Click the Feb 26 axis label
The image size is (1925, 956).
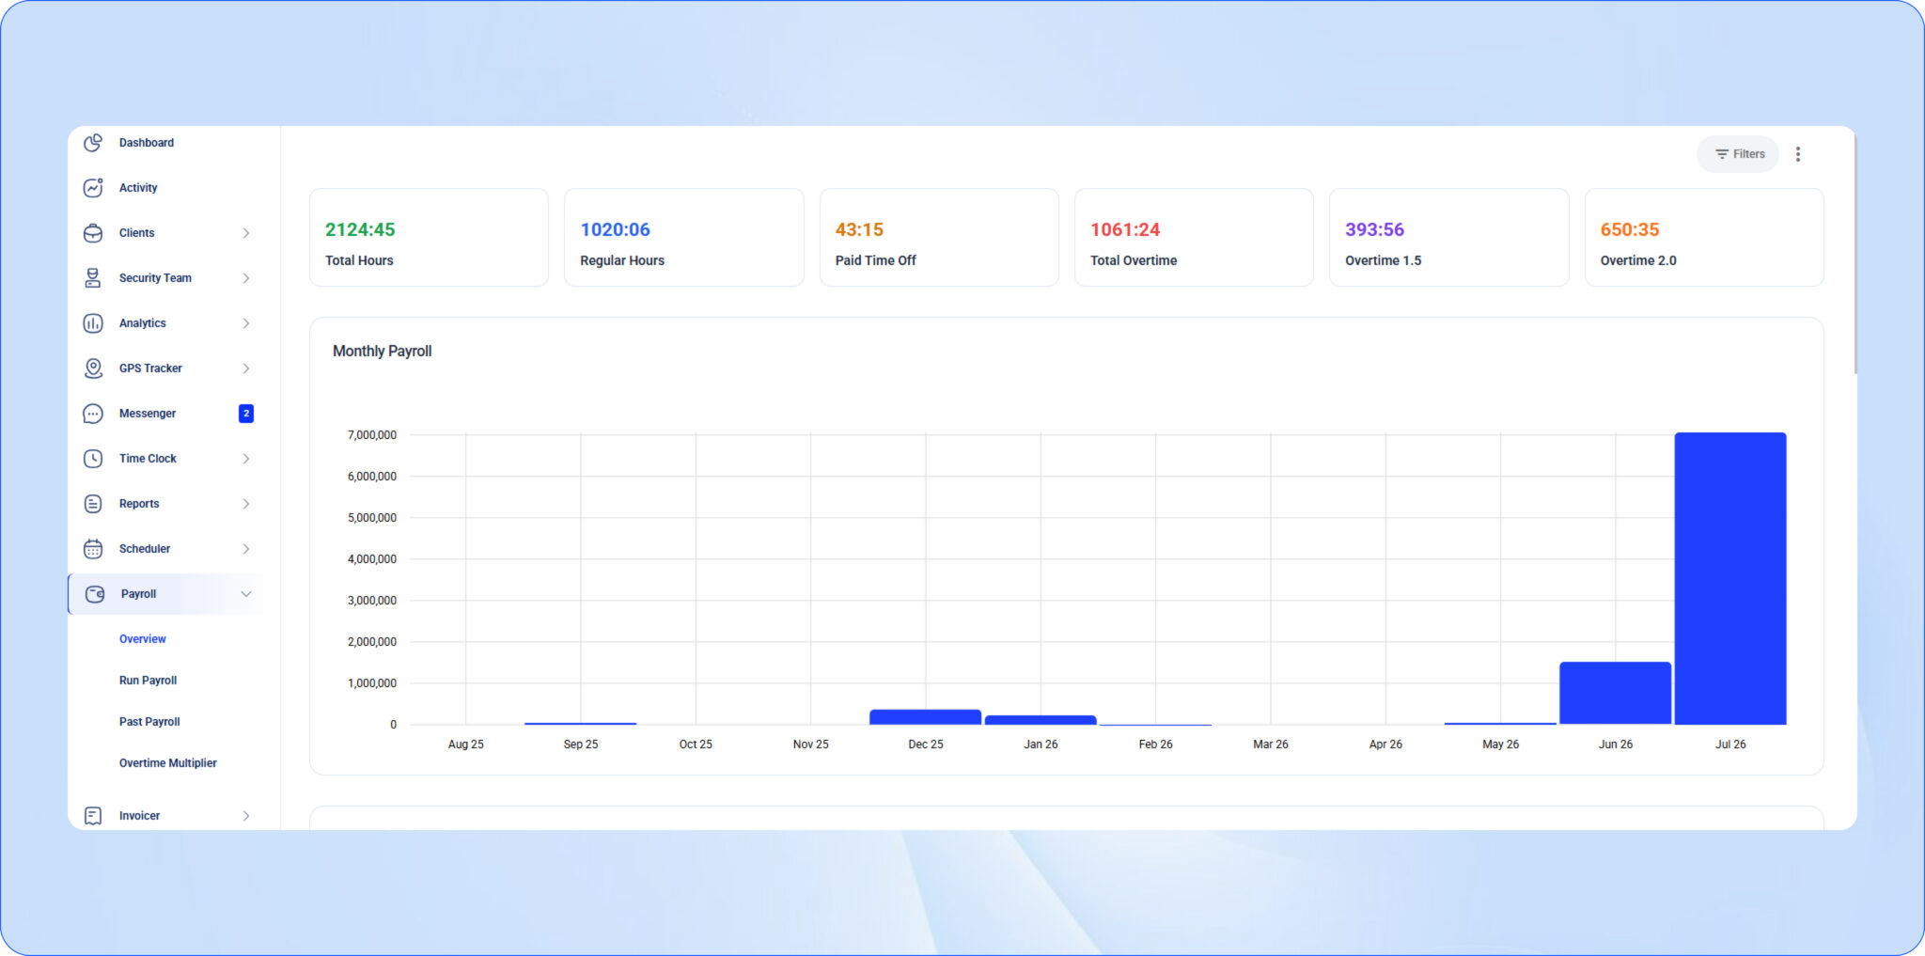[1156, 744]
